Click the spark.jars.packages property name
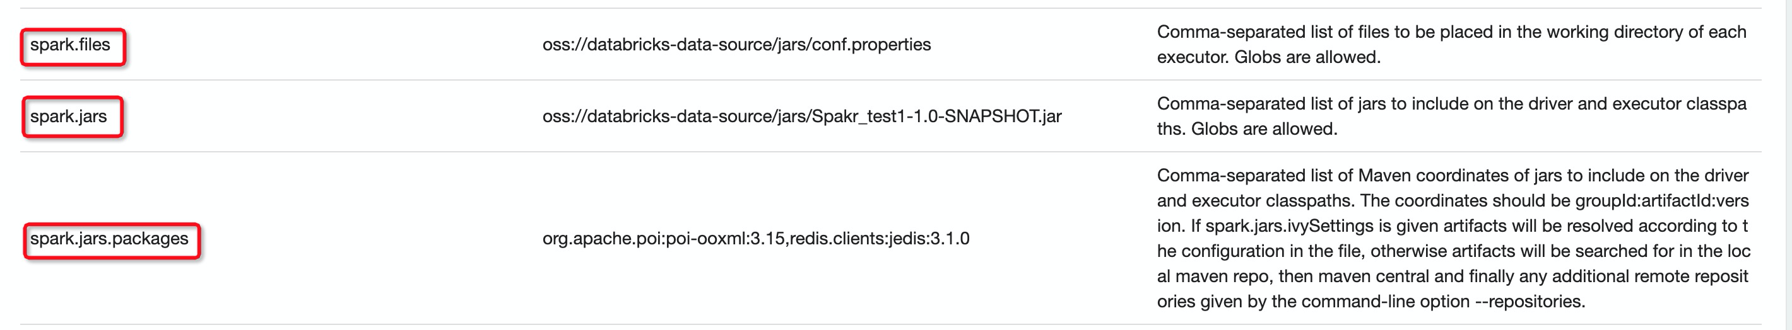The width and height of the screenshot is (1792, 330). tap(109, 239)
